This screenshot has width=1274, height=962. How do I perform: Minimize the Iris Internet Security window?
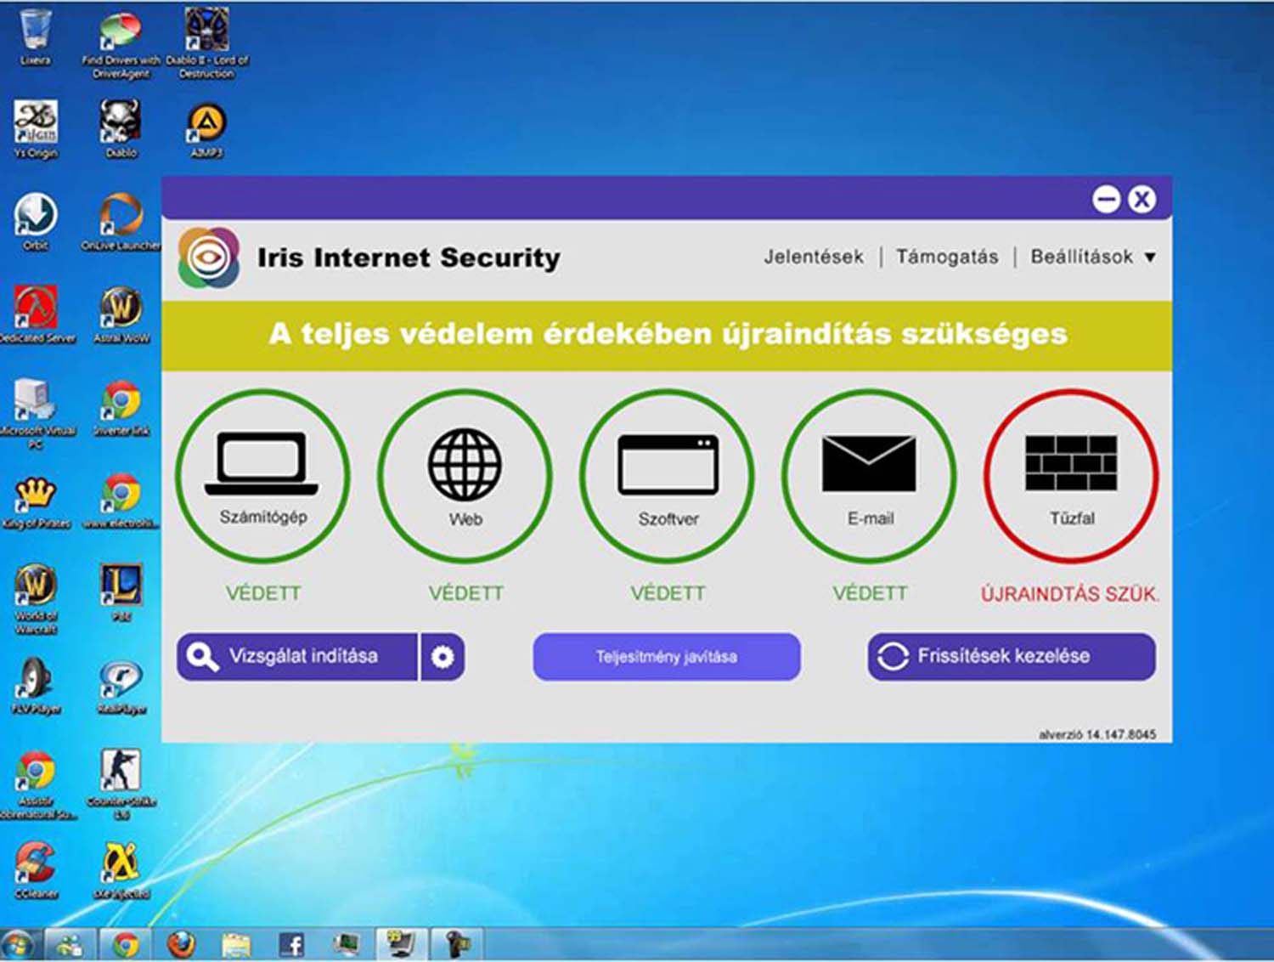click(x=1106, y=200)
